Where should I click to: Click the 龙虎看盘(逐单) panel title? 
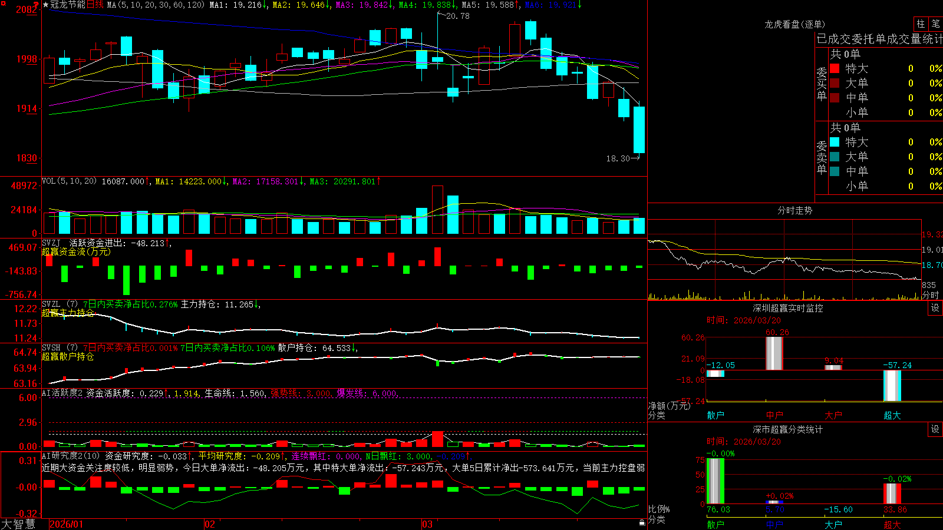[x=795, y=24]
